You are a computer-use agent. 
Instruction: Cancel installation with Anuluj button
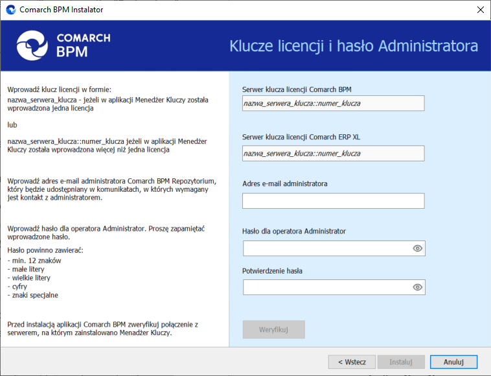[453, 362]
